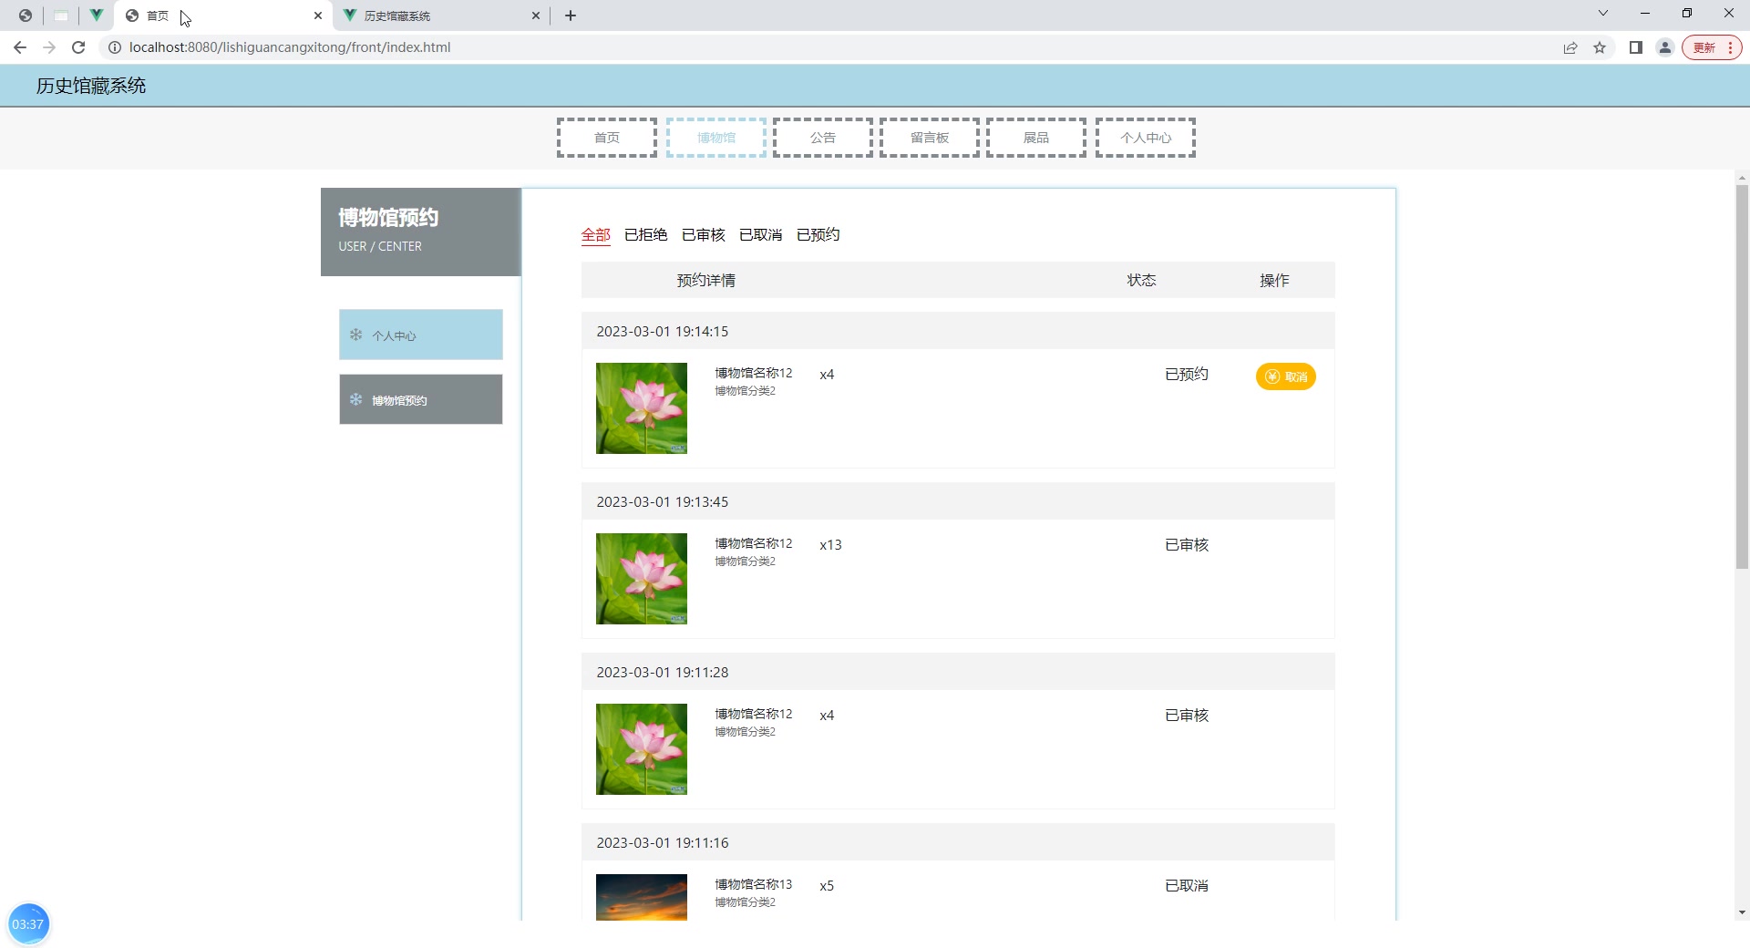Click 博物馆名称12 in the 19:11:28 reservation
The image size is (1750, 948).
754,714
